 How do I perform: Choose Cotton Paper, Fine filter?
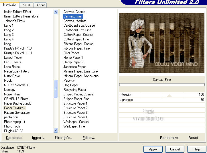pyautogui.click(x=76, y=39)
